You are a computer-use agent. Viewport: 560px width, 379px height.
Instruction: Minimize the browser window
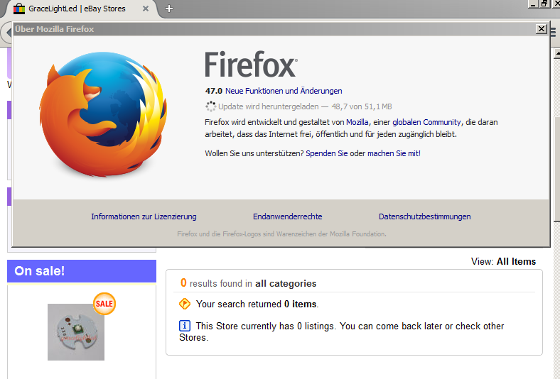coord(534,4)
